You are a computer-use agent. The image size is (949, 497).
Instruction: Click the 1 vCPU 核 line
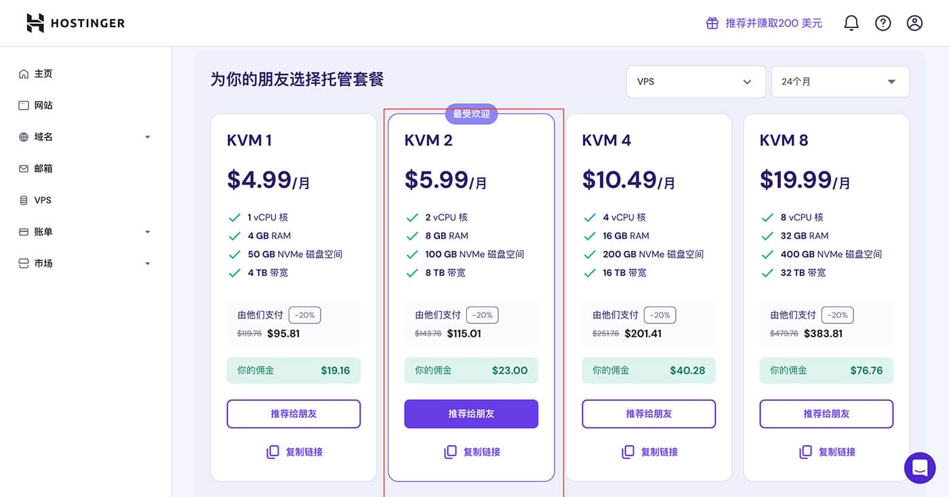point(268,218)
